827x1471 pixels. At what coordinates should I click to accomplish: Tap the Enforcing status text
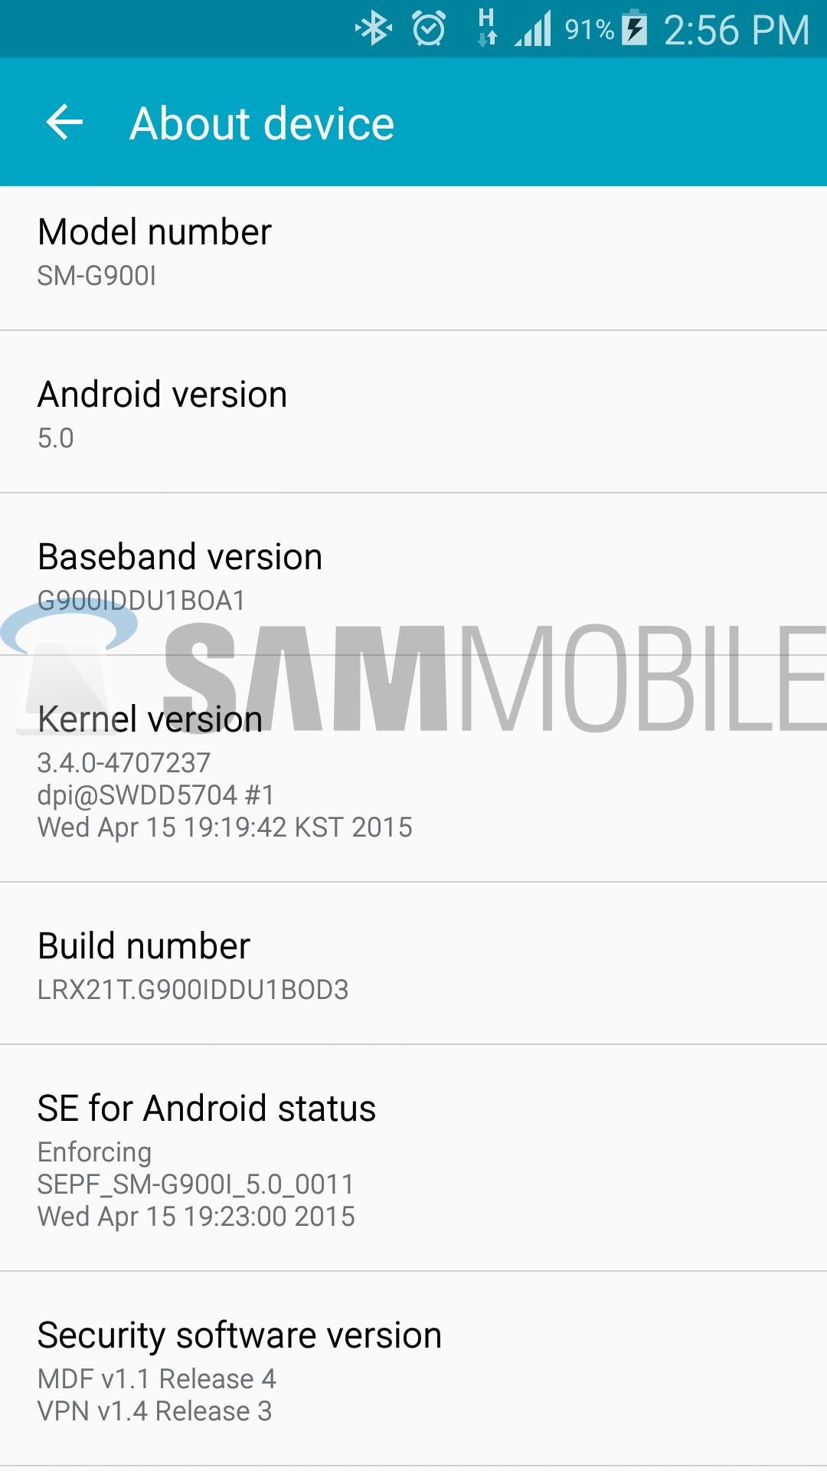[x=95, y=1152]
